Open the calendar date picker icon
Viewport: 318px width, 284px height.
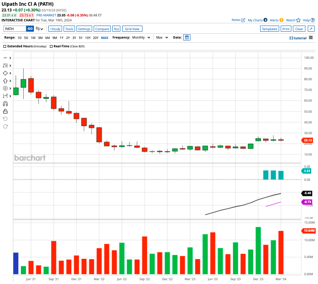click(x=187, y=37)
